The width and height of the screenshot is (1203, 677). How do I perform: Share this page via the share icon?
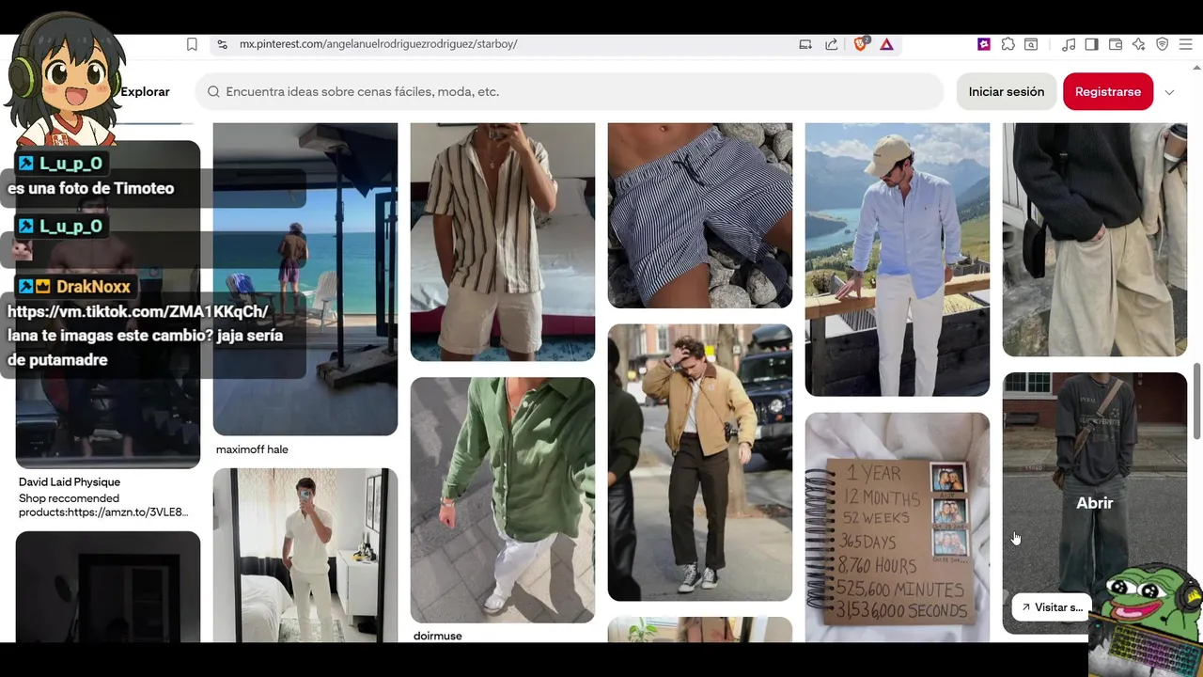[832, 44]
